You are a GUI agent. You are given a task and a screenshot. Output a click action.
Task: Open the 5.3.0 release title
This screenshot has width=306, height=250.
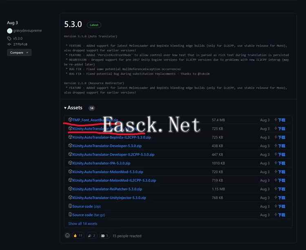[x=72, y=25]
